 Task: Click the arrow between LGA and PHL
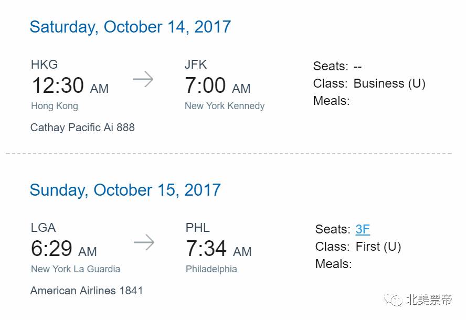[144, 242]
